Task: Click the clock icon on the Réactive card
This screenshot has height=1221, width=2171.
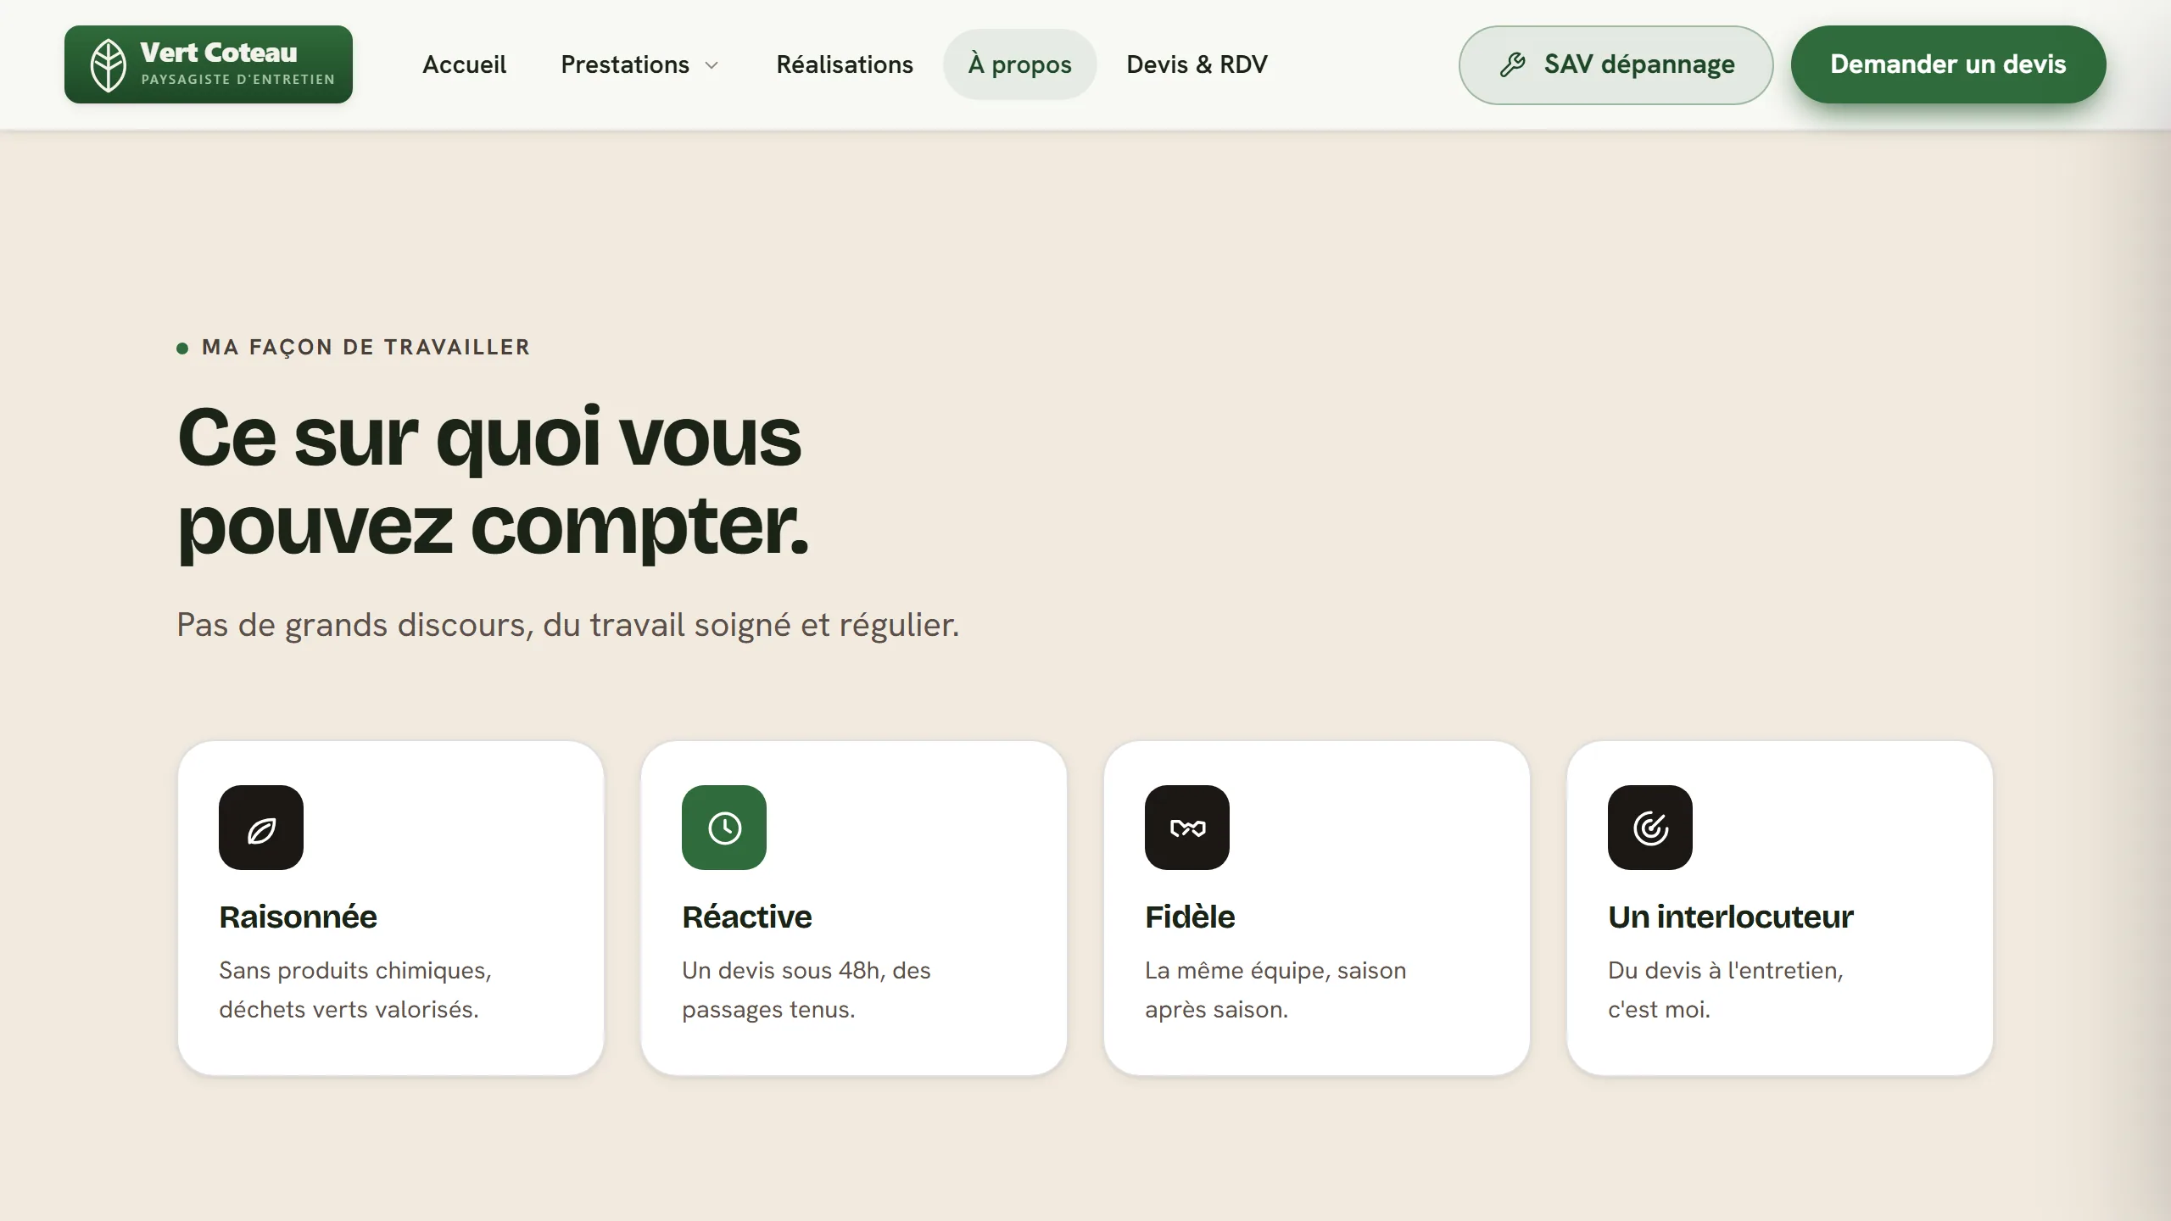Action: click(724, 828)
